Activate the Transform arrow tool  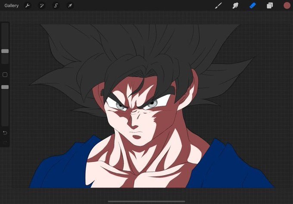click(x=70, y=6)
